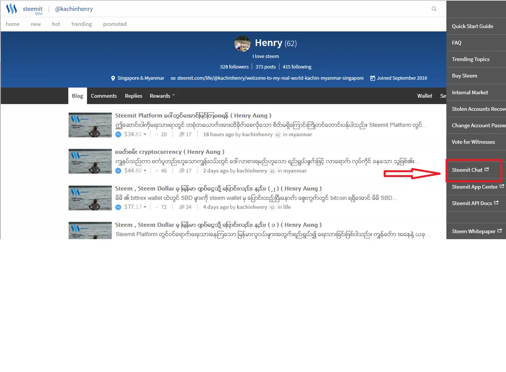Screen dimensions: 506x372
Task: Open the profile website URL link
Action: pyautogui.click(x=270, y=78)
